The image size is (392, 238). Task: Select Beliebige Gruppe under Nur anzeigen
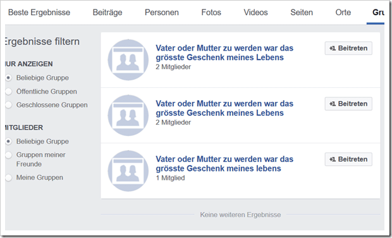(8, 78)
